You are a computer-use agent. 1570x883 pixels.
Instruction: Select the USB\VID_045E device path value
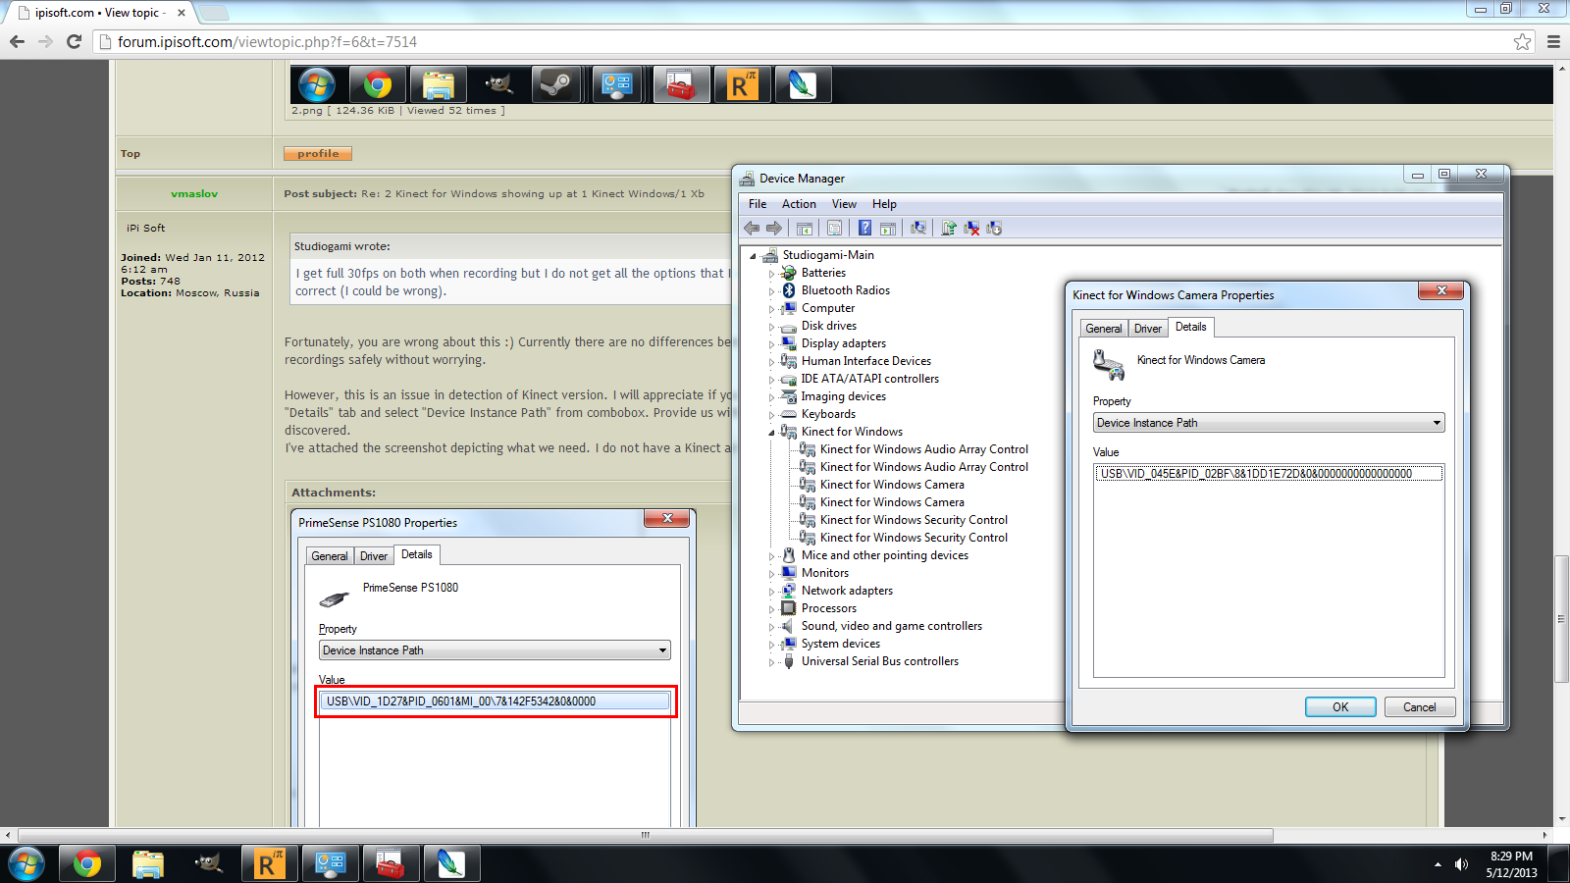pos(1269,474)
